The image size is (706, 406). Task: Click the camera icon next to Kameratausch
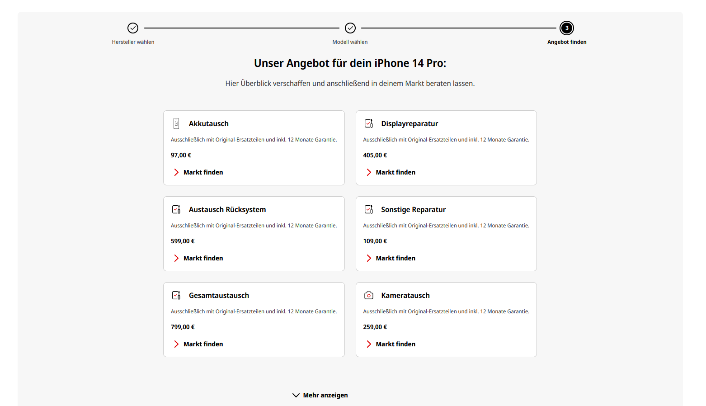pos(369,295)
